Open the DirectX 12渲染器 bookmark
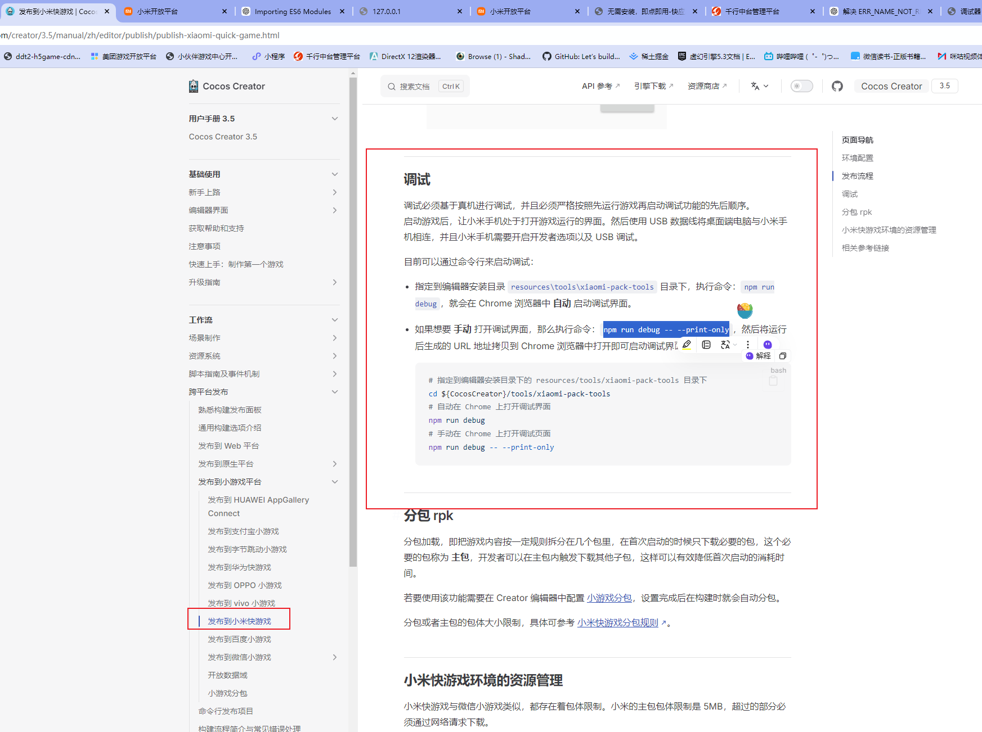The width and height of the screenshot is (982, 732). (405, 56)
